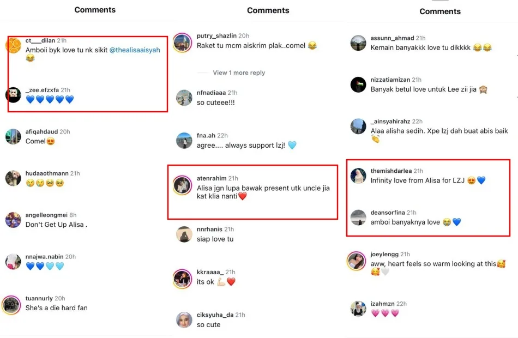Click the middle 'Comments' header title
Screen dimensions: 518x338
pyautogui.click(x=268, y=10)
